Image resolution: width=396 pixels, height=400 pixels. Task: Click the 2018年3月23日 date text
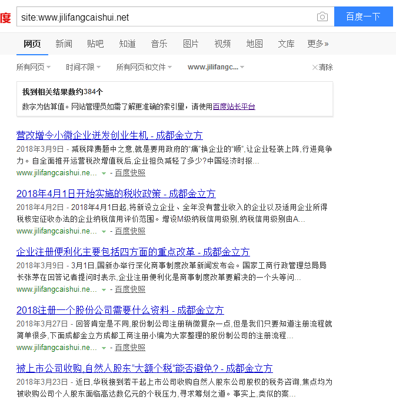tap(42, 382)
